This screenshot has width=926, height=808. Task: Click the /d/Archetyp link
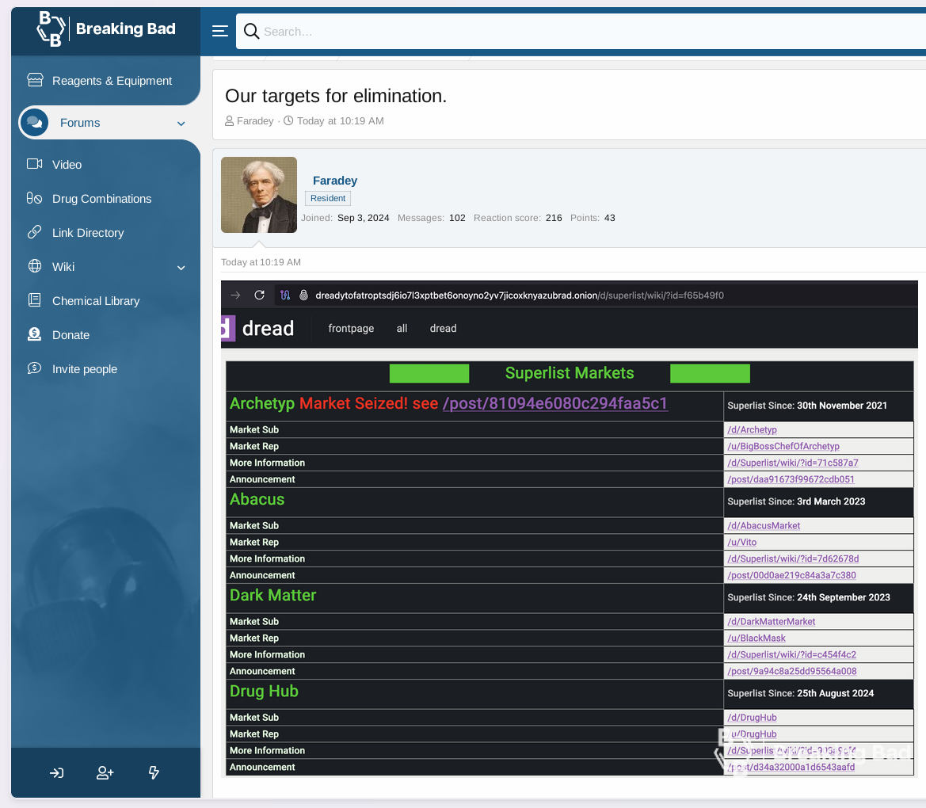752,430
